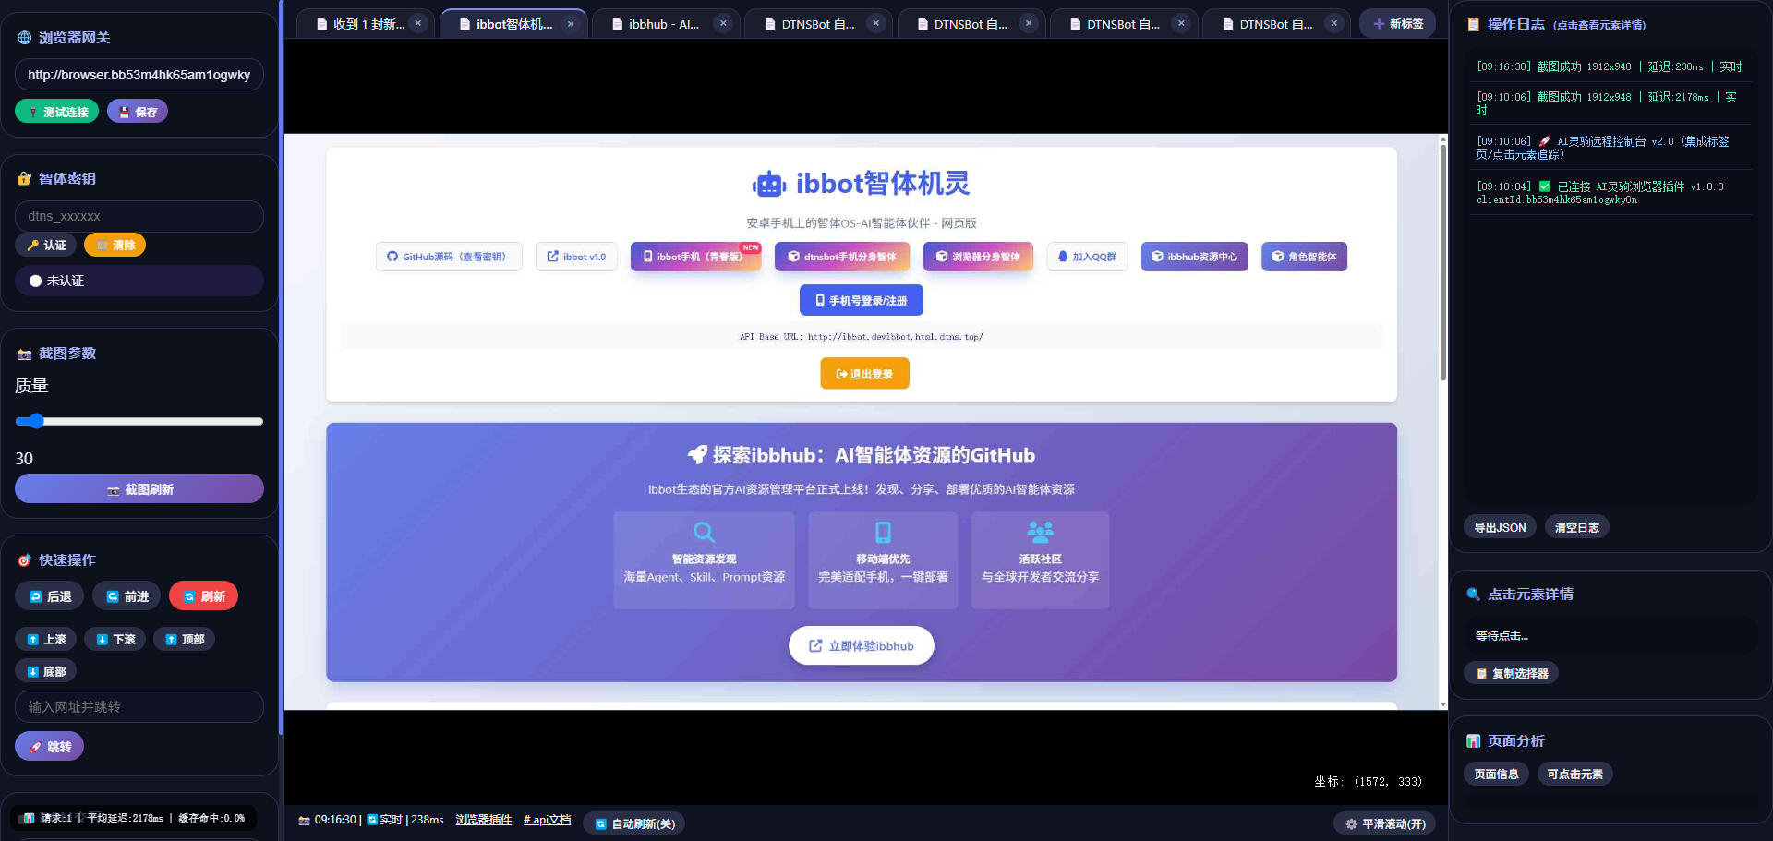Click the 退出登录 logout button
The image size is (1773, 841).
coord(864,373)
